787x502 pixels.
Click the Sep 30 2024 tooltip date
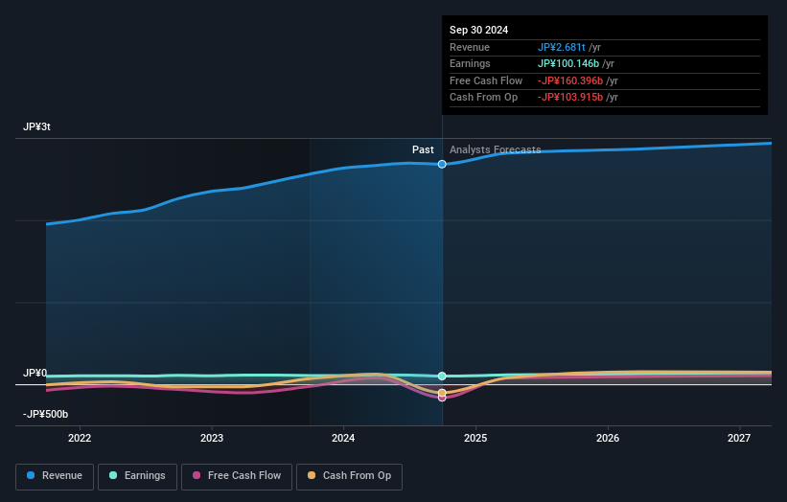click(x=479, y=30)
